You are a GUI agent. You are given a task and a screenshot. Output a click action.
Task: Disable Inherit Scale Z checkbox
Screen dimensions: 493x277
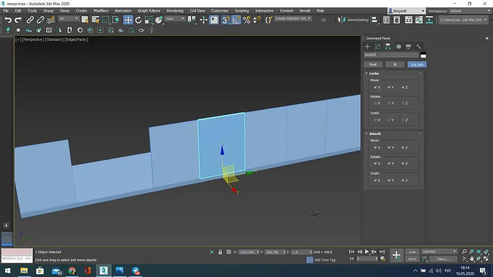403,180
